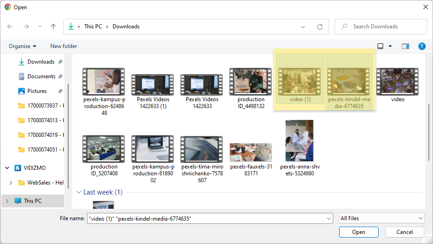The width and height of the screenshot is (433, 244).
Task: Open the Help question mark icon
Action: coord(422,46)
